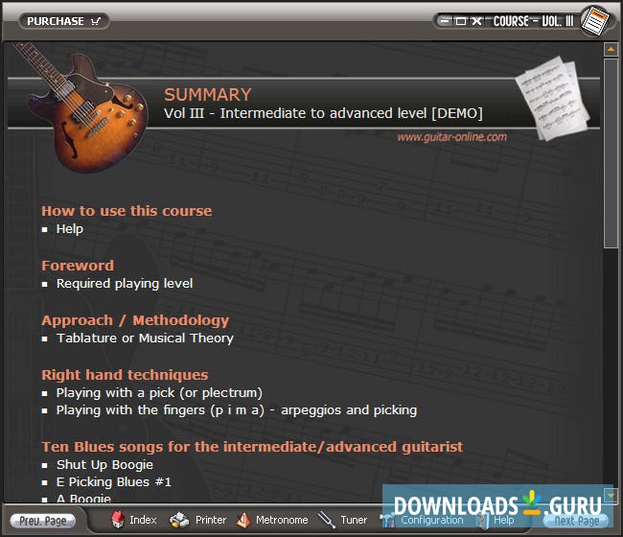Click scrollbar down arrow
The image size is (623, 537).
(x=611, y=495)
